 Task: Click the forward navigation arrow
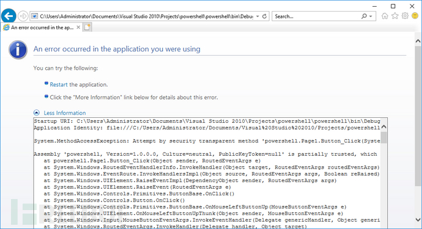tap(23, 16)
